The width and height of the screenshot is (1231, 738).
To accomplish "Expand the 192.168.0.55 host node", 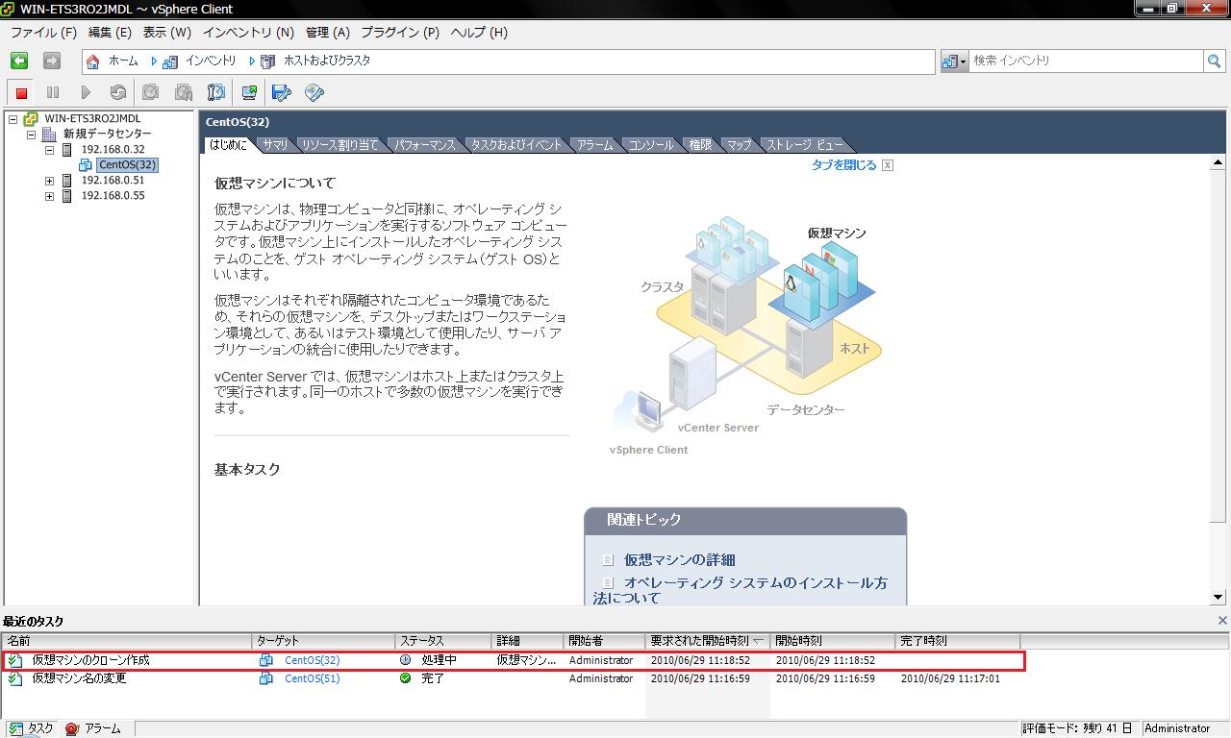I will [50, 196].
